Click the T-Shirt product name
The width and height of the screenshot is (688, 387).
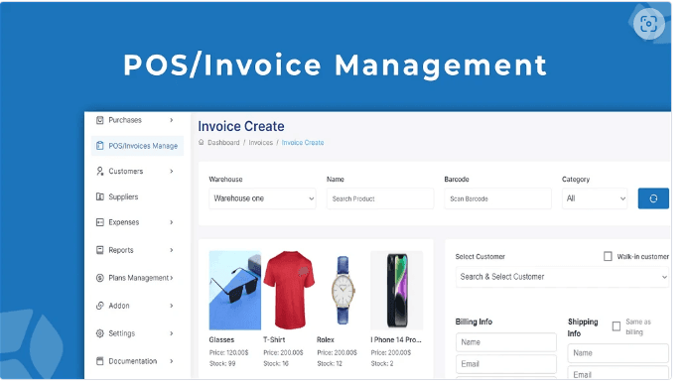[x=274, y=339]
